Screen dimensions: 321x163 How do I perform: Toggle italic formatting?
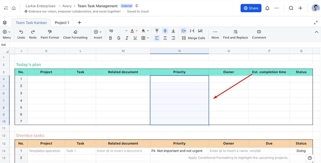[x=127, y=38]
